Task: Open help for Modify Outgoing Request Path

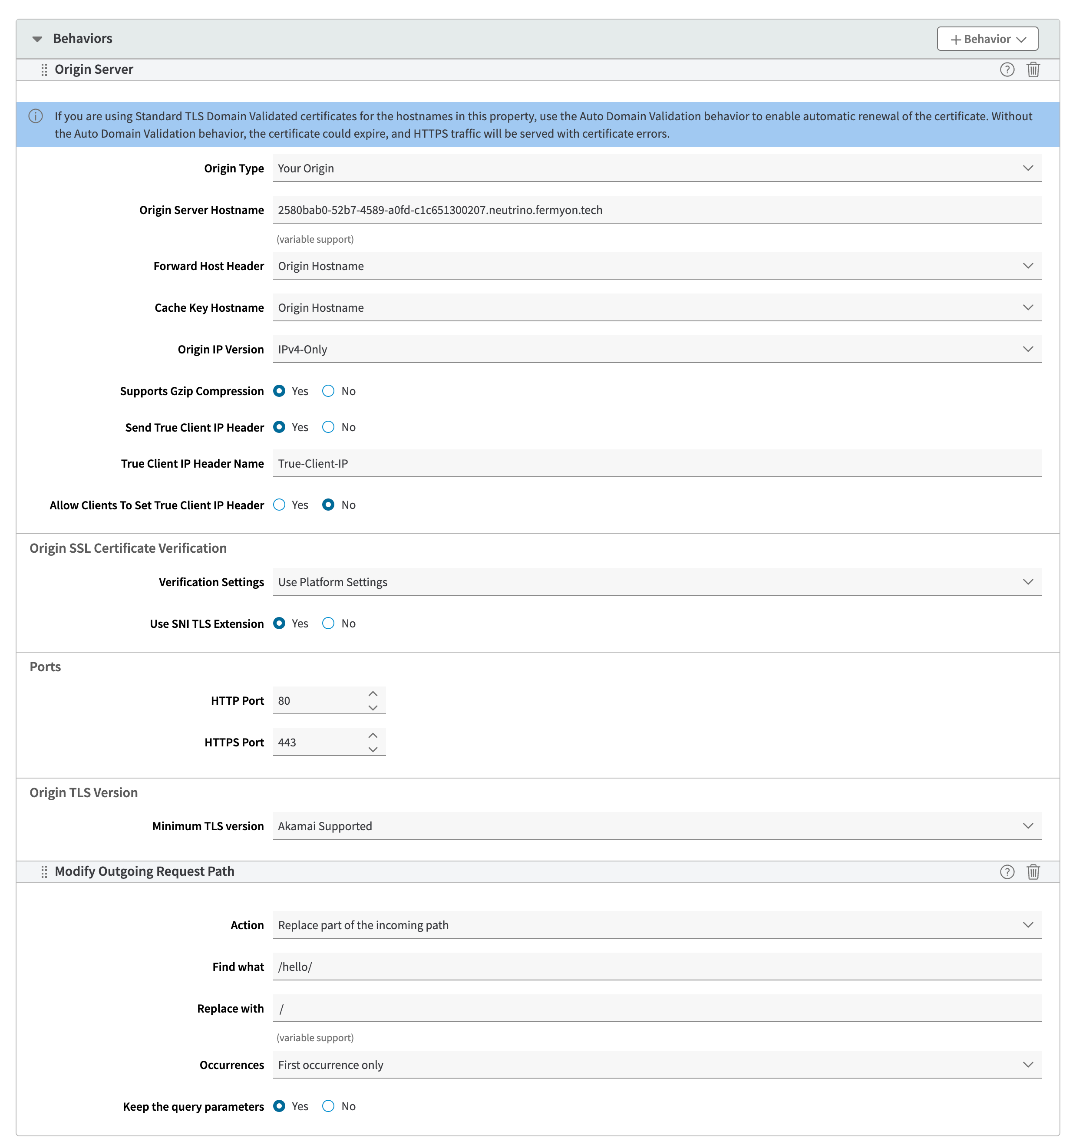Action: (x=1006, y=872)
